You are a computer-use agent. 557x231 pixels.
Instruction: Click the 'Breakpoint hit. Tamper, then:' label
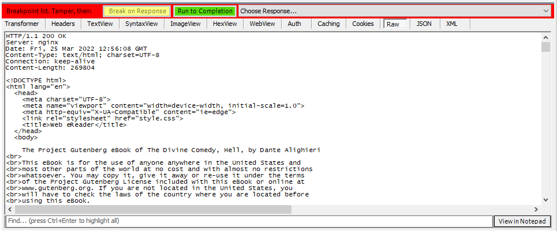(x=50, y=11)
